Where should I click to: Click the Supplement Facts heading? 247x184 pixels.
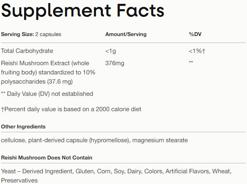coord(83,12)
